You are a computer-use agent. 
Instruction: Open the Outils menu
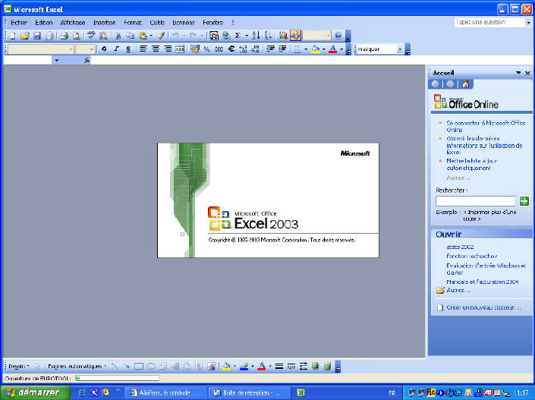pos(157,23)
